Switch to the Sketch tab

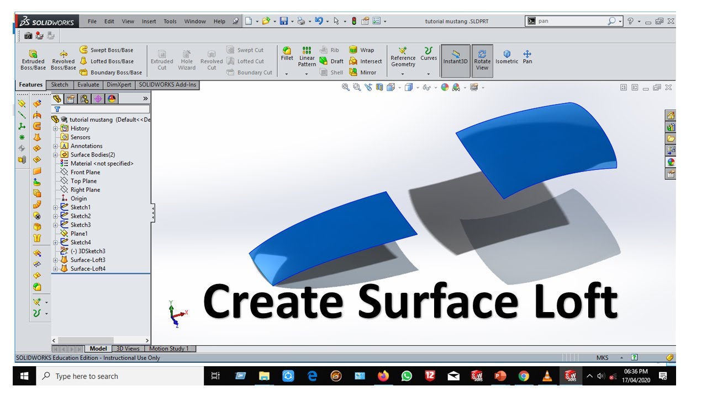(60, 85)
